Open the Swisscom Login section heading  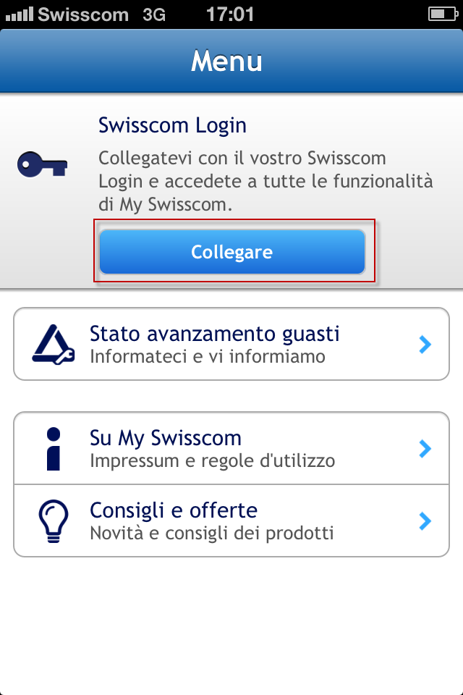[172, 125]
